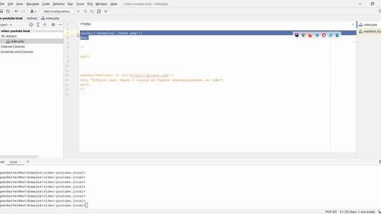Open file in Chrome browser icon

coord(304,36)
